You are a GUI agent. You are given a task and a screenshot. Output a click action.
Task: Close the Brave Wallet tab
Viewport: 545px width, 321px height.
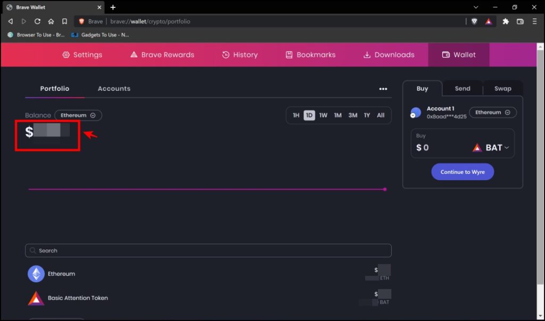[x=100, y=7]
